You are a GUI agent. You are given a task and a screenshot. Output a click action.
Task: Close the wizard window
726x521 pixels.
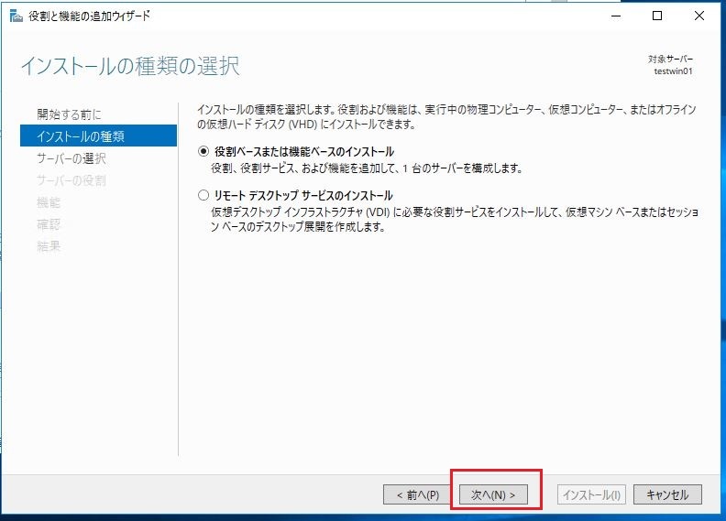(699, 16)
